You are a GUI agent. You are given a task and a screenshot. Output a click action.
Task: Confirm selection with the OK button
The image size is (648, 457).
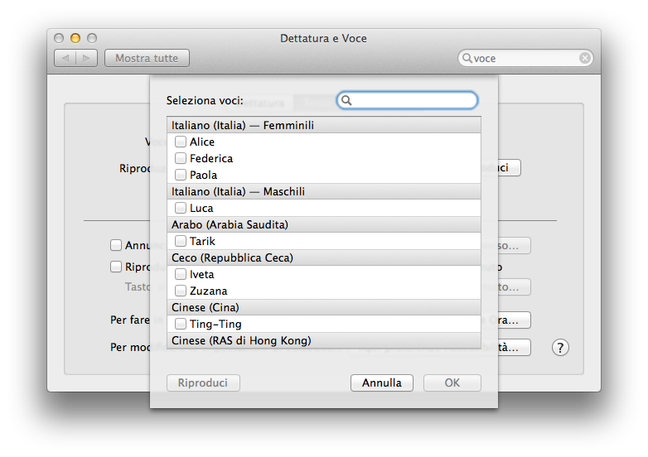(x=452, y=383)
